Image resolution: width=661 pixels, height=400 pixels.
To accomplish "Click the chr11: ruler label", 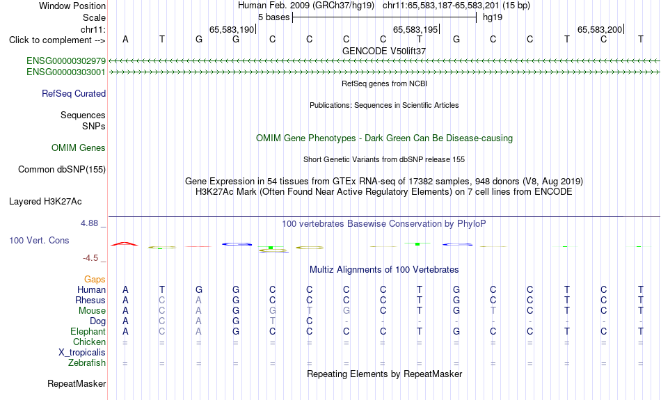I will (x=93, y=29).
